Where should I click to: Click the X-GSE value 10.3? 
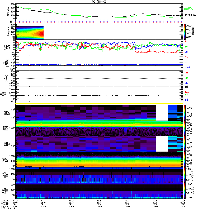183,201
